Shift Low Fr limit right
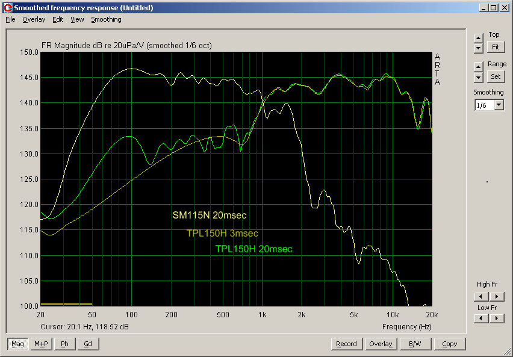The width and height of the screenshot is (513, 357). (x=497, y=318)
